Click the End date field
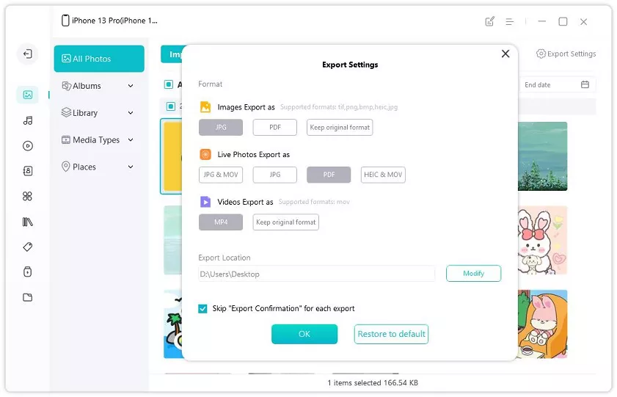617x397 pixels. click(x=556, y=84)
